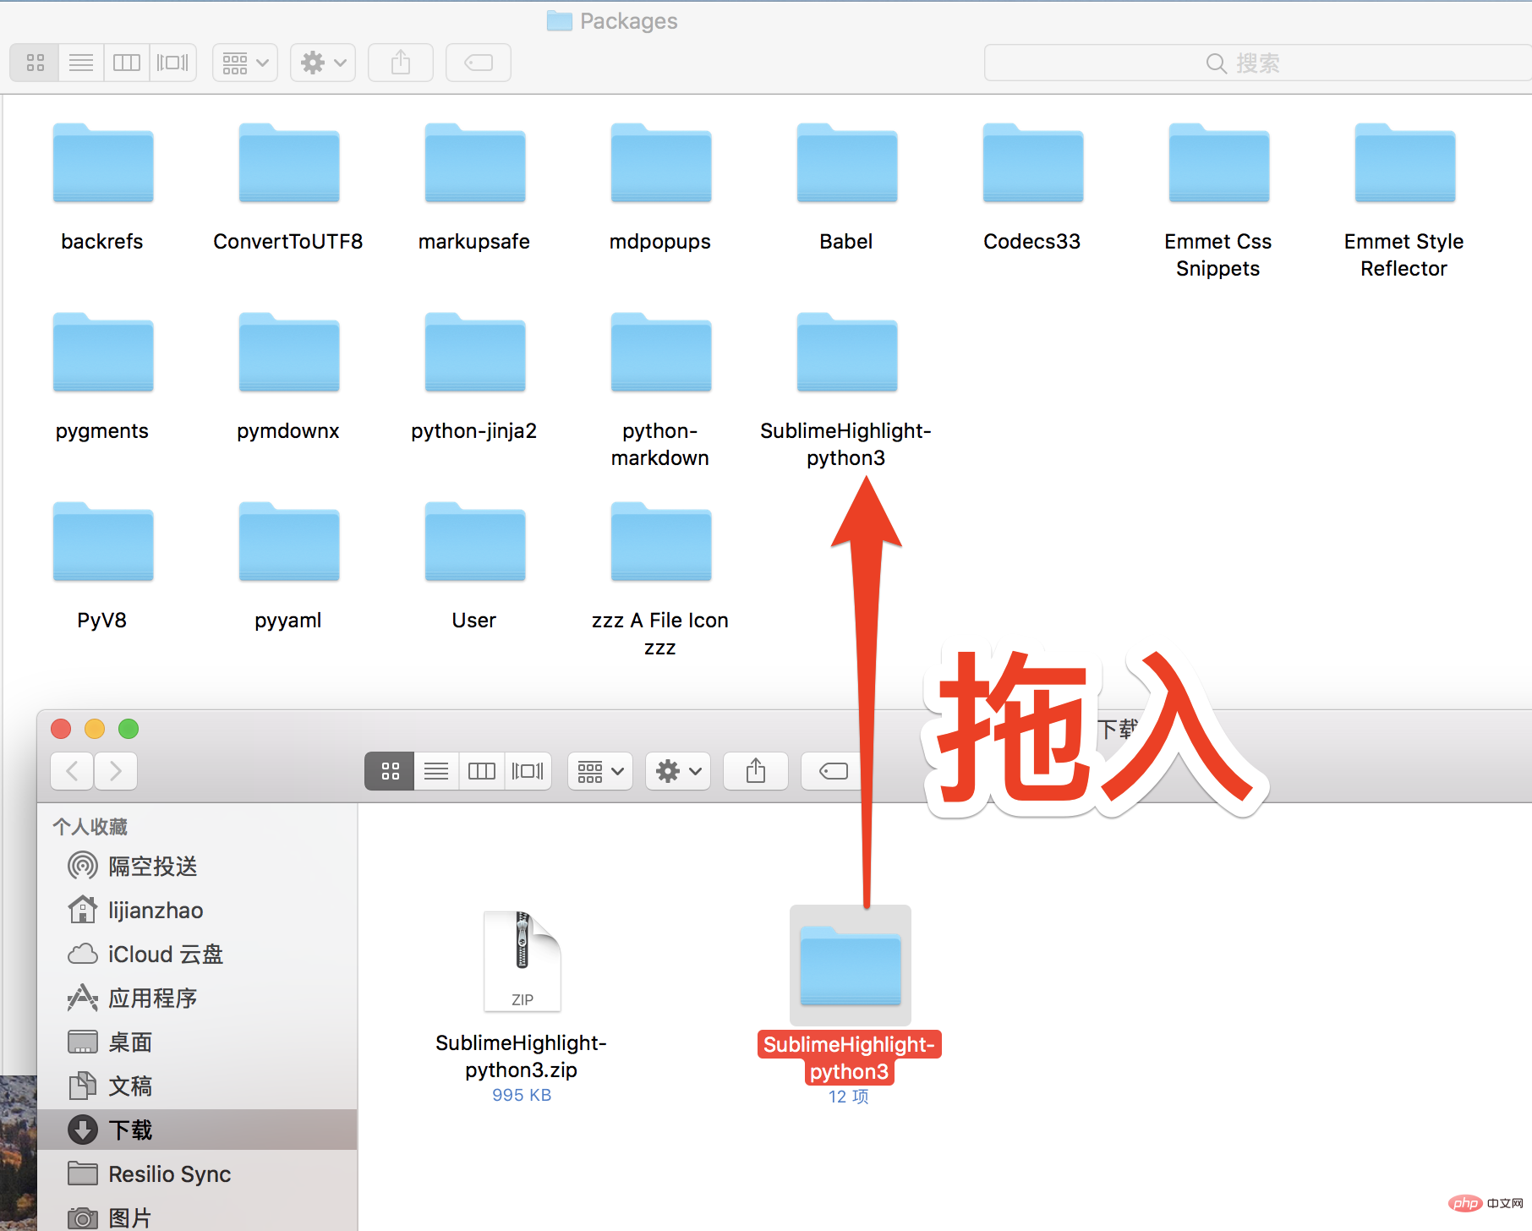Open 隔空投送 (AirDrop) in sidebar
Viewport: 1532px width, 1231px height.
[x=197, y=866]
